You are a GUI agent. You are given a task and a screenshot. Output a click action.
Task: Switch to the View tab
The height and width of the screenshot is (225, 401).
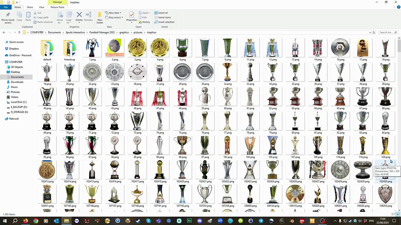[41, 7]
